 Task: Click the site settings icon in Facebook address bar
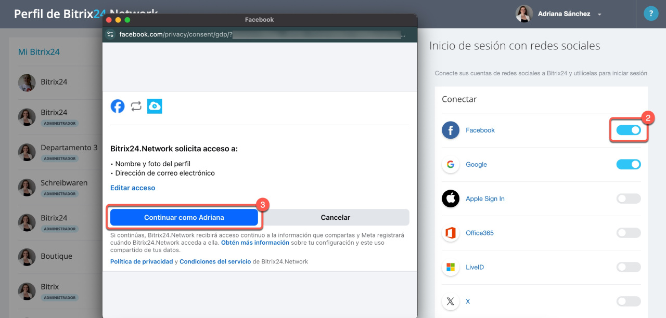pos(110,35)
